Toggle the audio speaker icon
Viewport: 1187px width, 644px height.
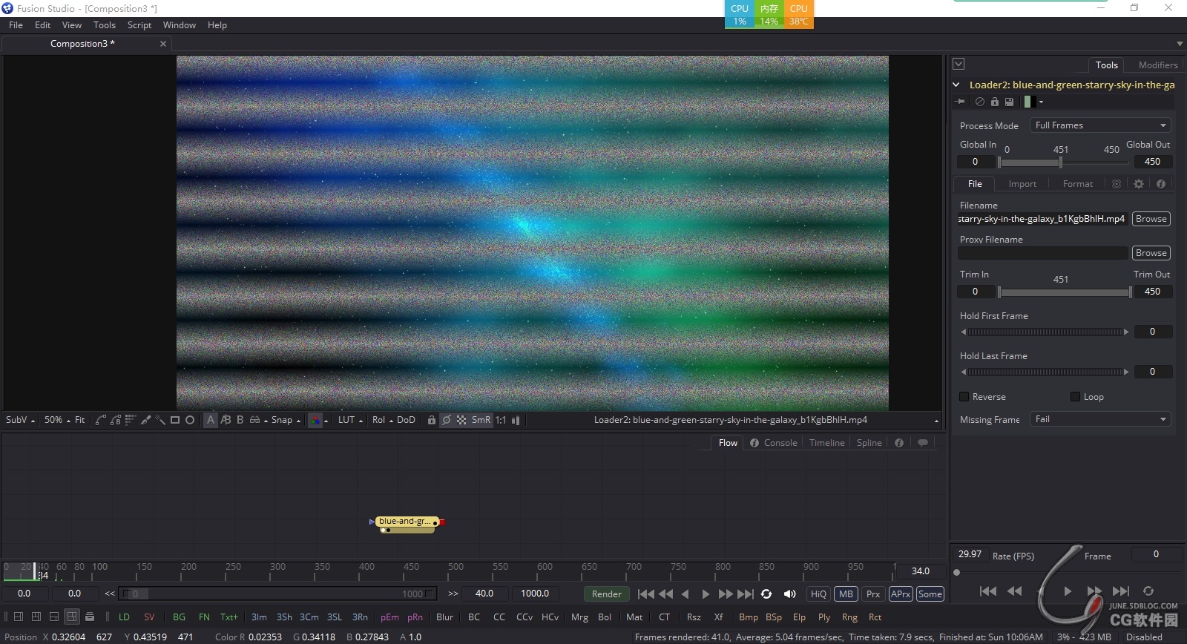[x=790, y=594]
